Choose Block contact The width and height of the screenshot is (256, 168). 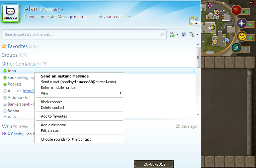pos(79,102)
